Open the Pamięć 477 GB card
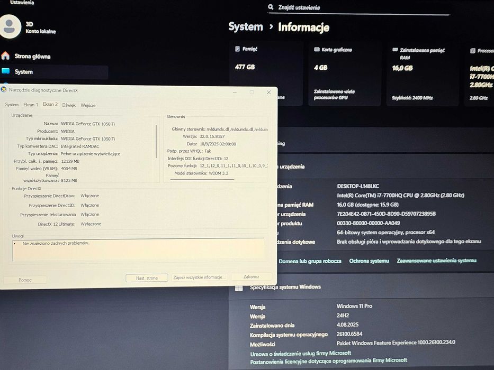This screenshot has height=370, width=494. 266,73
